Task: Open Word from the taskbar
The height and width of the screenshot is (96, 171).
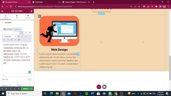Action: click(x=92, y=94)
